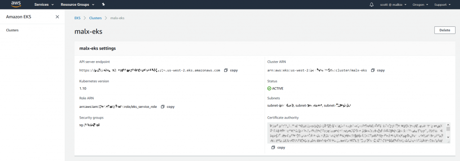The height and width of the screenshot is (161, 460).
Task: Copy the Cluster ARN value
Action: pyautogui.click(x=378, y=70)
